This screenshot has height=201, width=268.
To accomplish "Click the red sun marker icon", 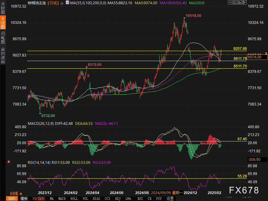I will [x=9, y=162].
